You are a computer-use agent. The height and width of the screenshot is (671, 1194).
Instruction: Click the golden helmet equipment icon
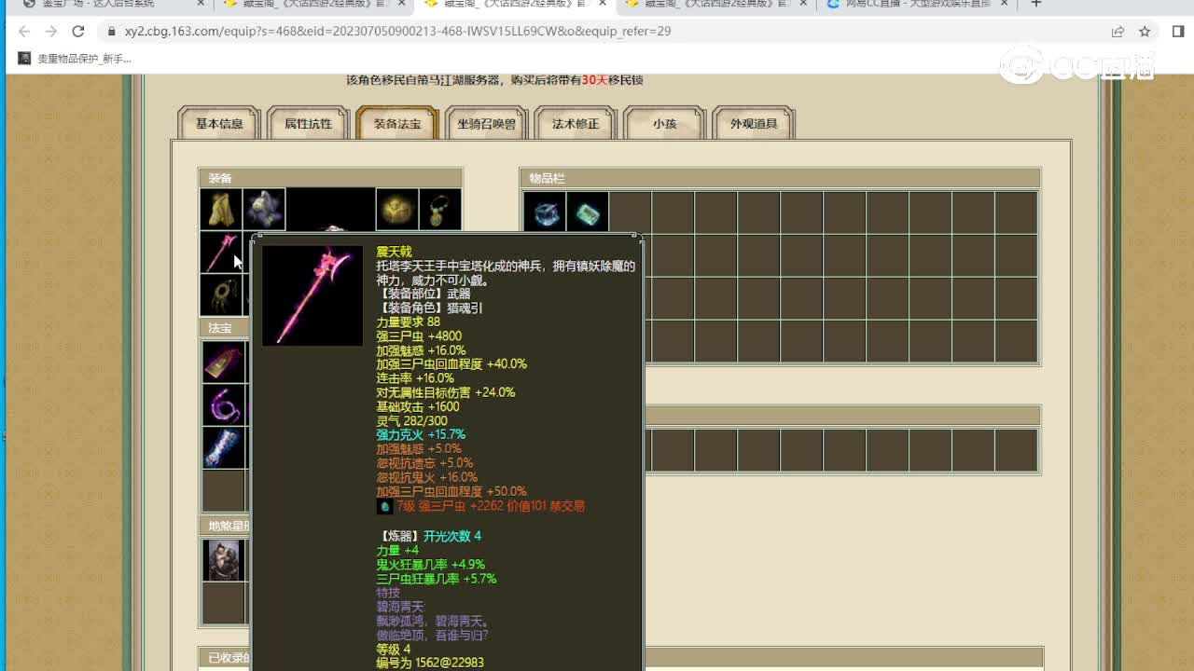point(397,210)
